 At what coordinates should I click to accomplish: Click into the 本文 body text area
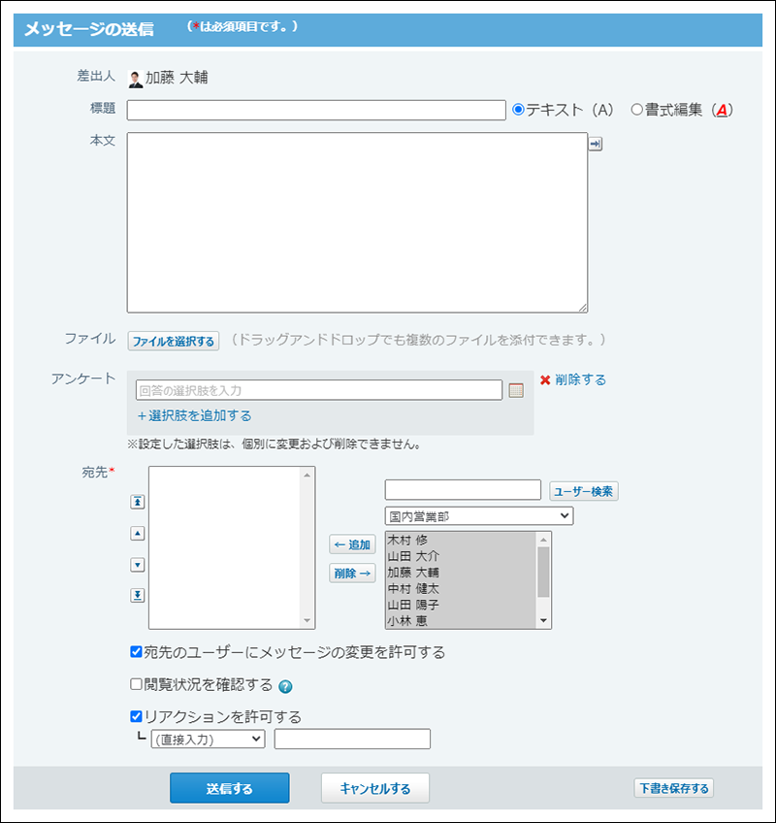(x=357, y=222)
